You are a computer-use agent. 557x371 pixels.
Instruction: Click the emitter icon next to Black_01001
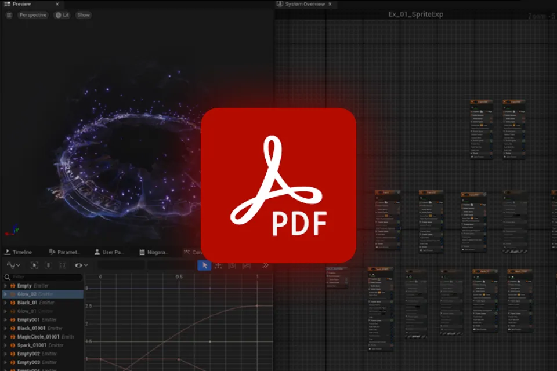coord(13,329)
